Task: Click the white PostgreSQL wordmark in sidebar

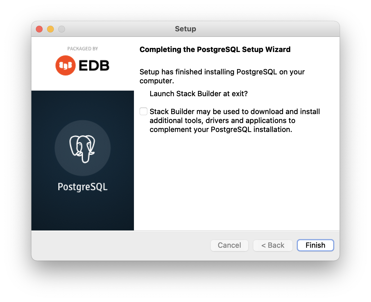Action: click(82, 187)
